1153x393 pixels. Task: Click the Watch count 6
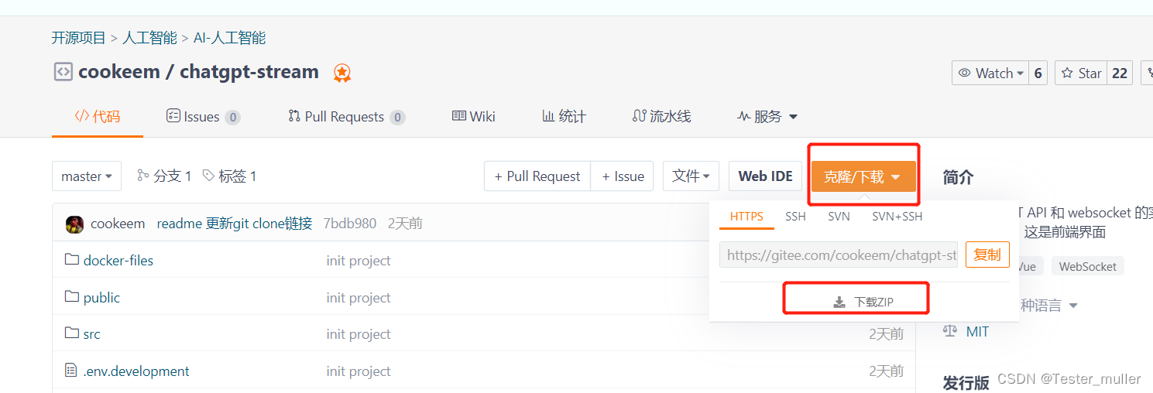point(1038,73)
